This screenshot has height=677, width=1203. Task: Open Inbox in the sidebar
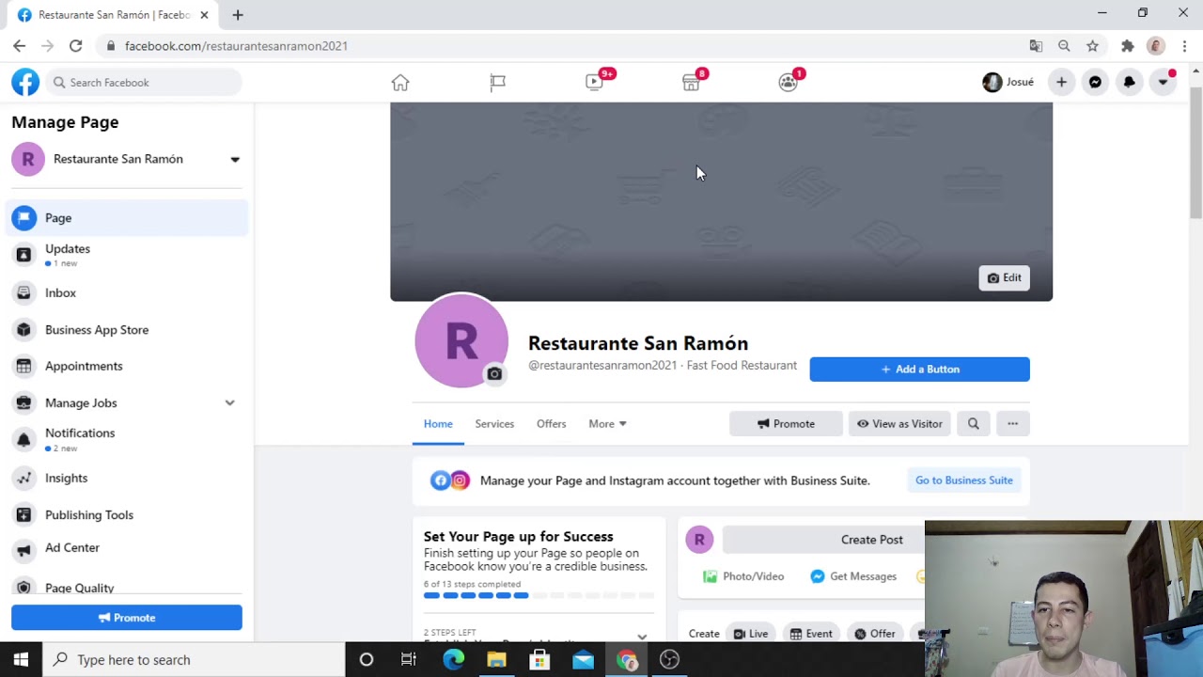(127, 293)
